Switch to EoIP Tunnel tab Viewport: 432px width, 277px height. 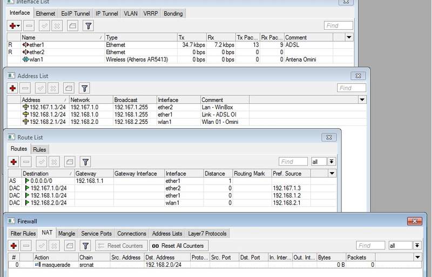coord(76,14)
